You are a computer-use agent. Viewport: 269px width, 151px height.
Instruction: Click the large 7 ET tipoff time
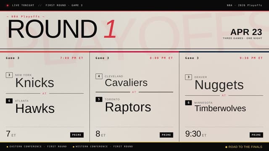coord(11,134)
